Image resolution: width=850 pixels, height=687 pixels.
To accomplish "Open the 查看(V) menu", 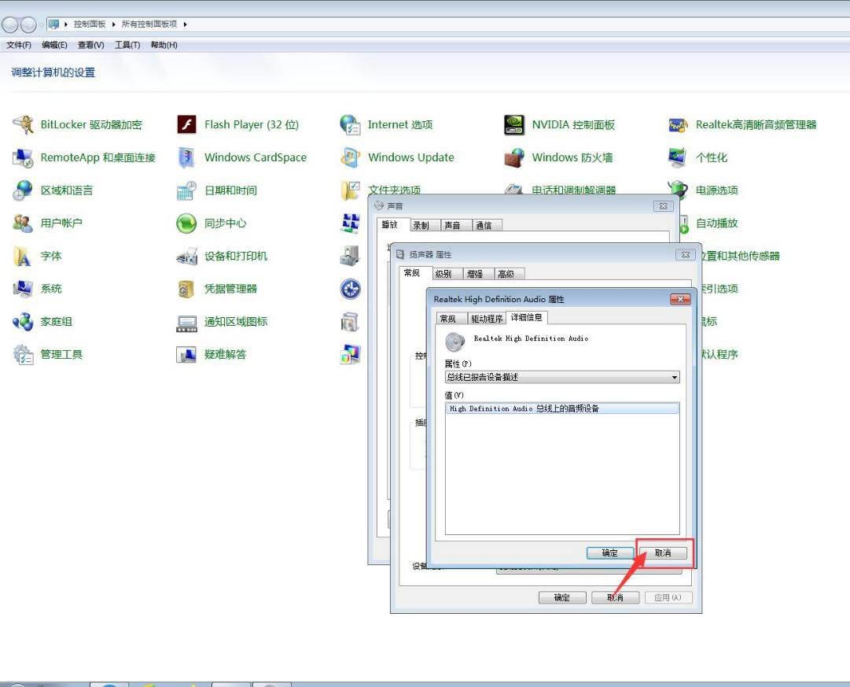I will (x=90, y=45).
